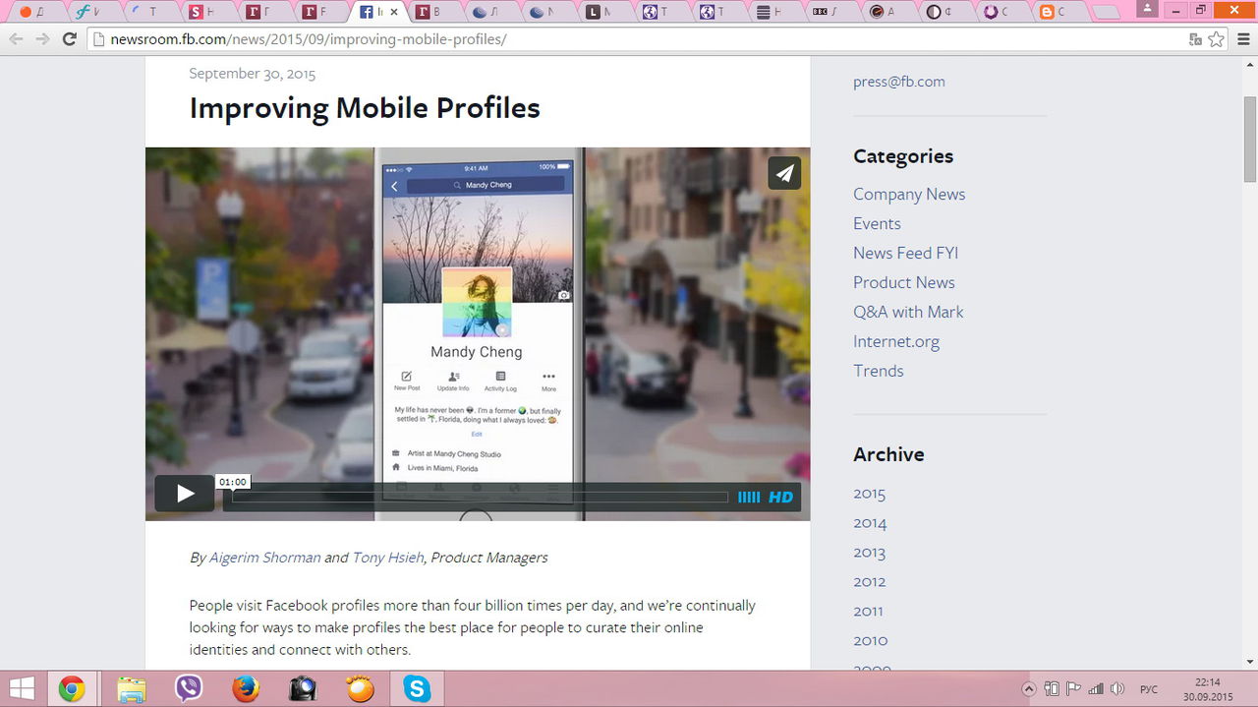Screen dimensions: 1258x707
Task: Seek on the video progress bar
Action: tap(480, 498)
